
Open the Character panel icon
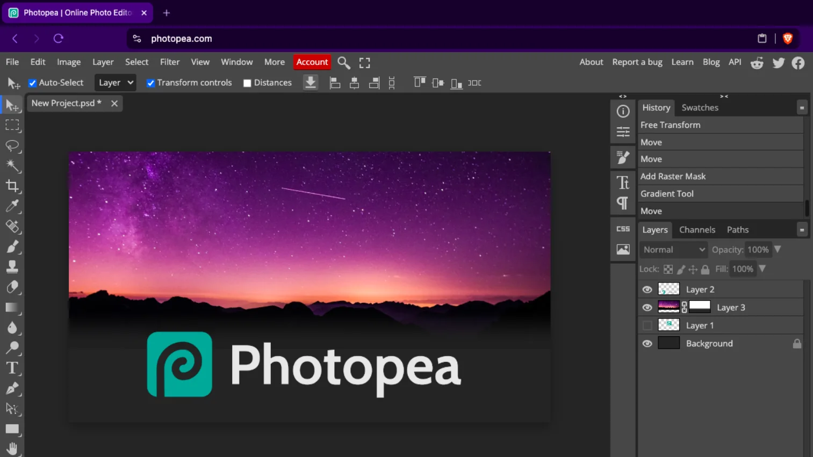point(623,183)
